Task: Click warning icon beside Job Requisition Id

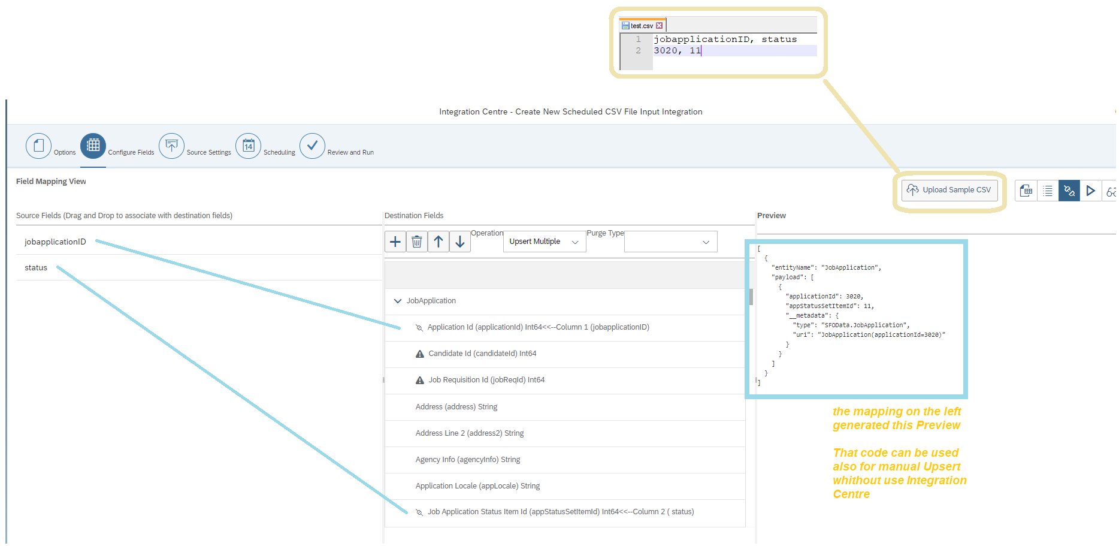Action: tap(420, 380)
